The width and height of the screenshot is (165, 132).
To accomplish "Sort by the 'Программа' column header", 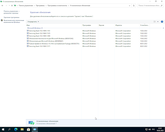I will pyautogui.click(x=90, y=25).
